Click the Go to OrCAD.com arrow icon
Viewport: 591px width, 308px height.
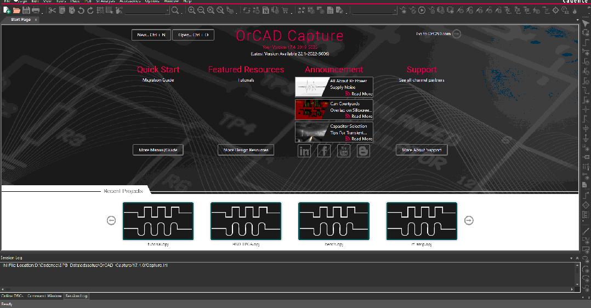(x=457, y=34)
